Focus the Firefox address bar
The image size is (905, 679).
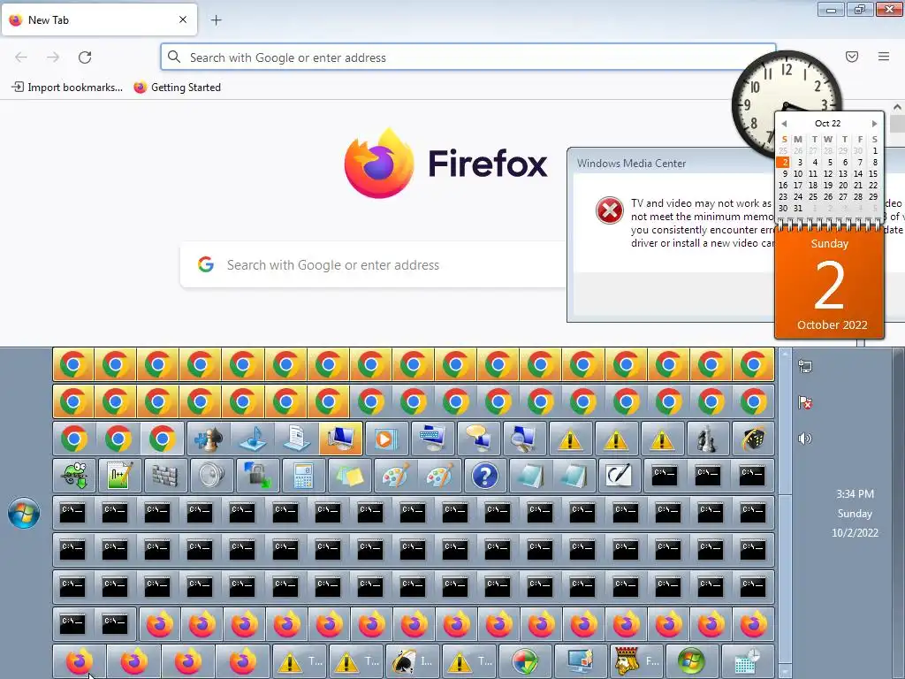(x=468, y=57)
